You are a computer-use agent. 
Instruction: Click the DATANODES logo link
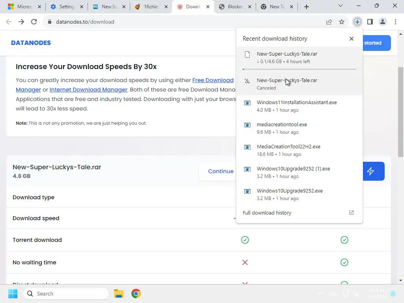31,43
